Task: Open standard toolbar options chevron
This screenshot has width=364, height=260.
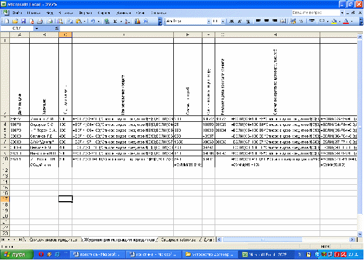Action: (x=160, y=21)
